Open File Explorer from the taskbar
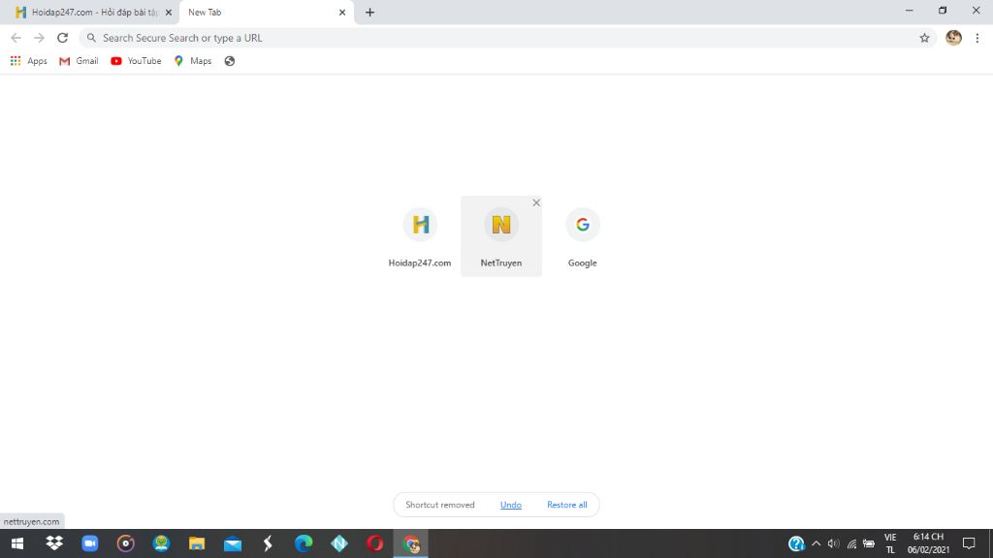 [x=197, y=543]
